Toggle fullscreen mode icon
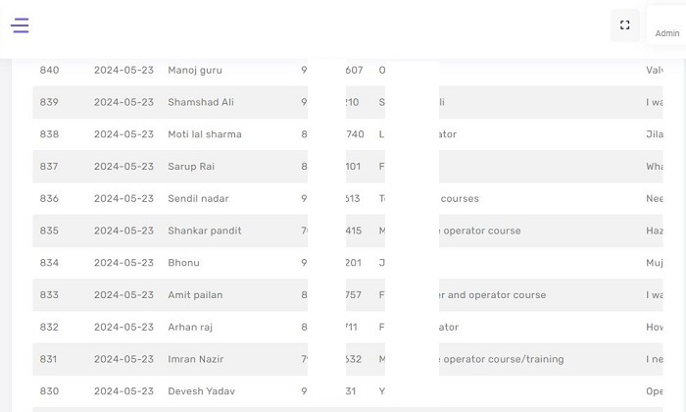Screen dimensions: 686x412 (x=624, y=26)
